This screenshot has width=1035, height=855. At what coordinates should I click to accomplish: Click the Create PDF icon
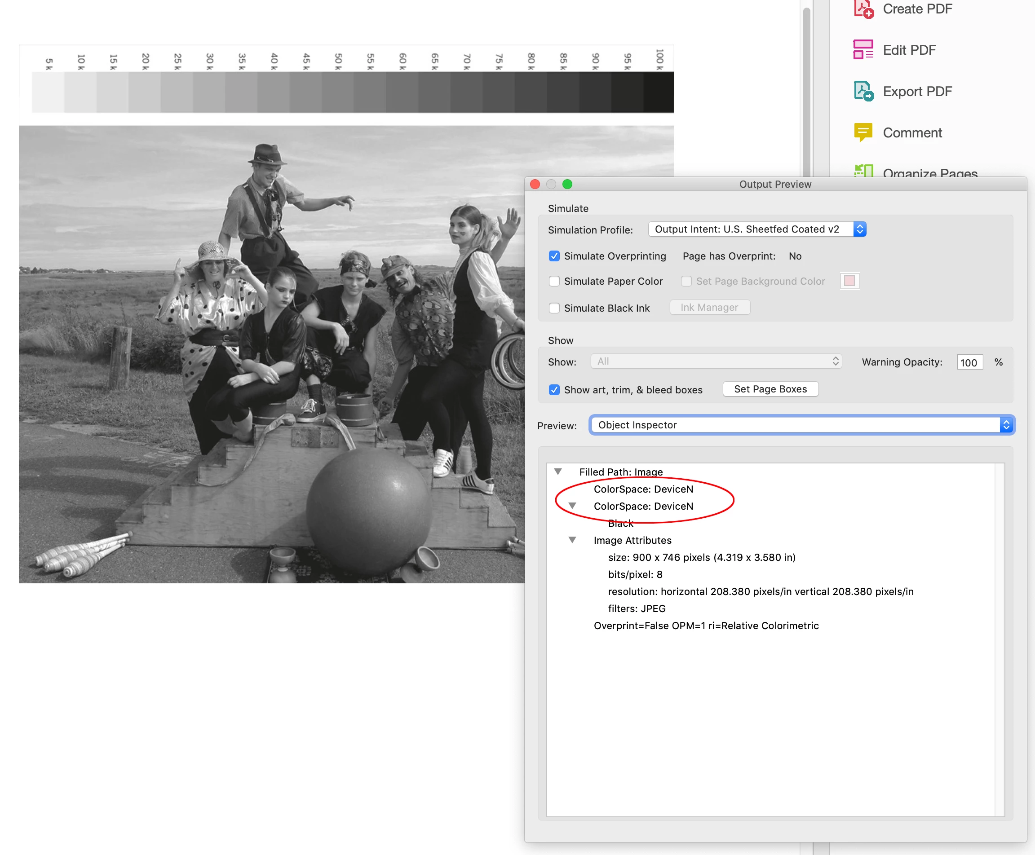(863, 9)
